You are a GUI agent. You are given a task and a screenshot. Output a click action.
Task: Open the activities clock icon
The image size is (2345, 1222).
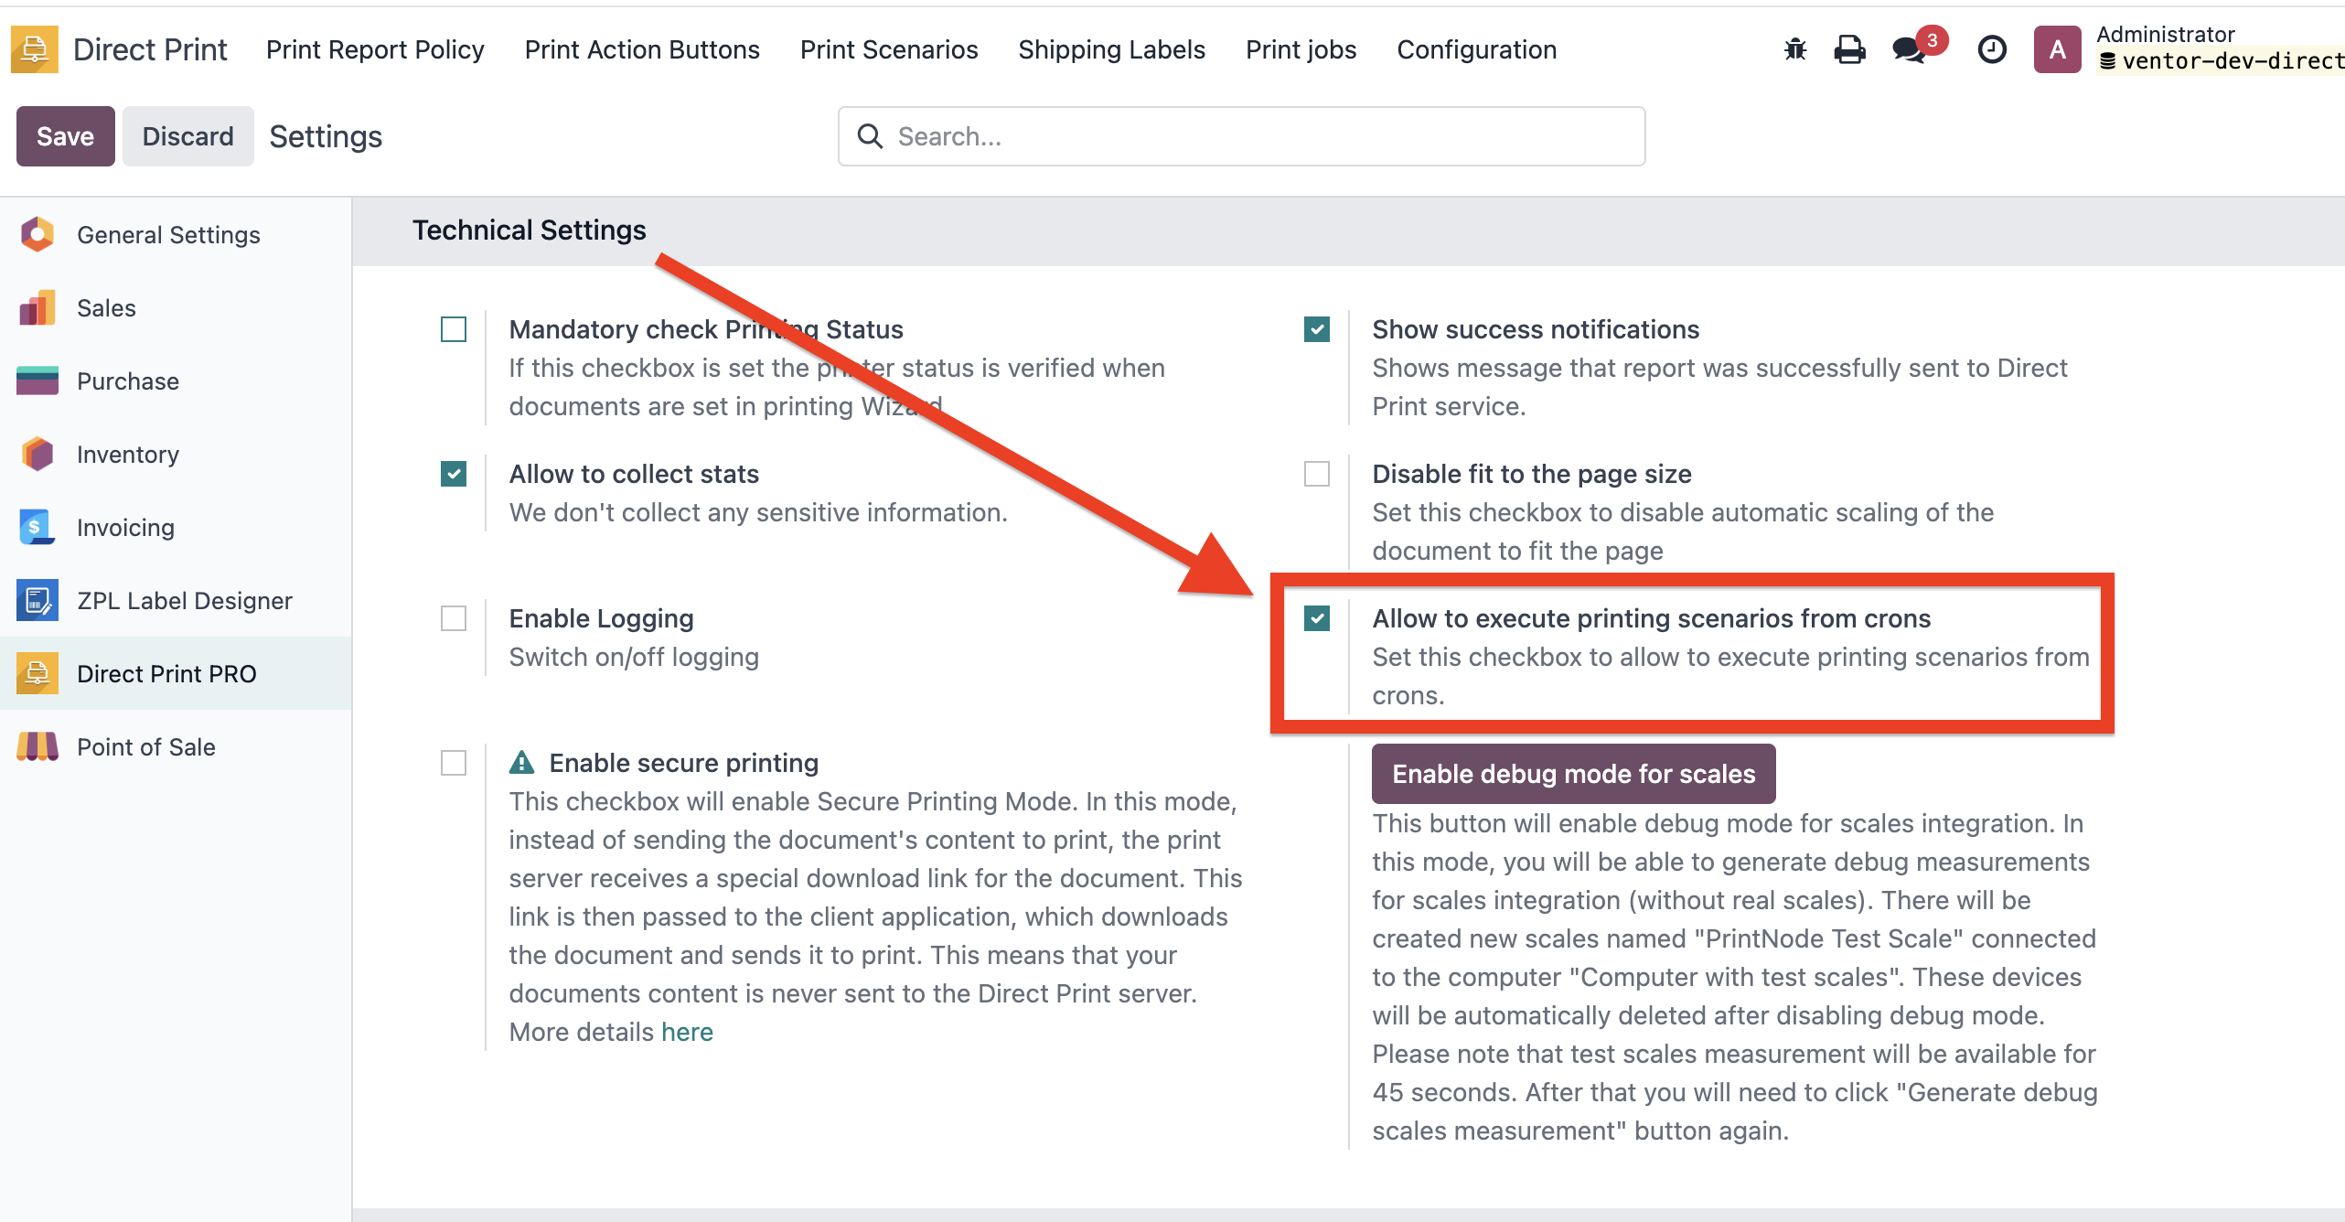click(1992, 49)
